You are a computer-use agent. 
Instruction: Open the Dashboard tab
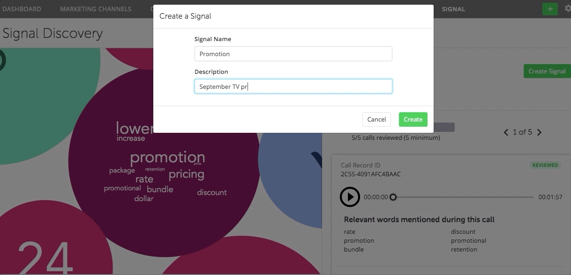[x=22, y=9]
